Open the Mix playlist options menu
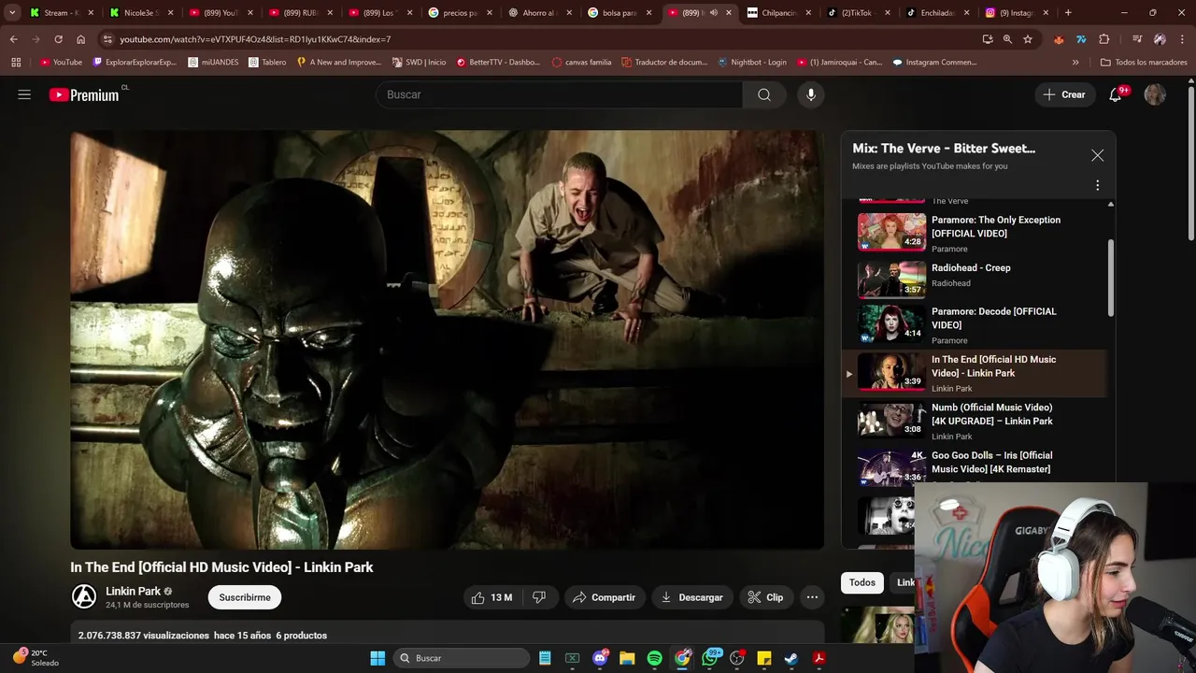The width and height of the screenshot is (1196, 673). pyautogui.click(x=1097, y=185)
